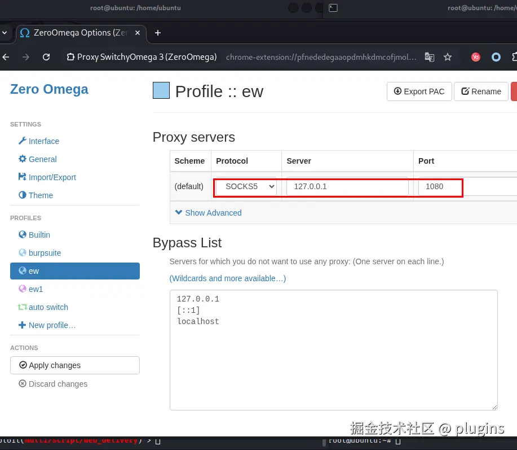The width and height of the screenshot is (517, 450).
Task: Click the extension puzzle icon in address bar
Action: coord(70,57)
